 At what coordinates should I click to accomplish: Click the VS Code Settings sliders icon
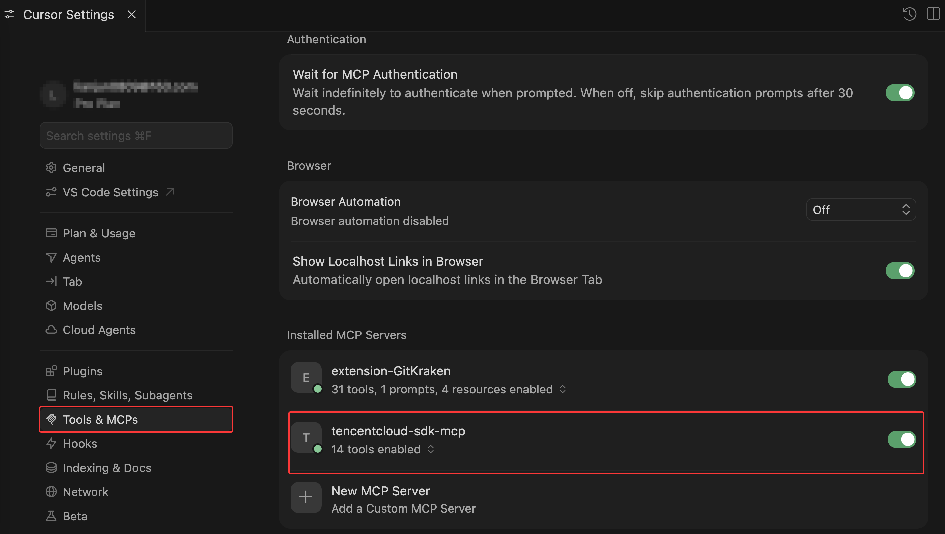tap(51, 192)
